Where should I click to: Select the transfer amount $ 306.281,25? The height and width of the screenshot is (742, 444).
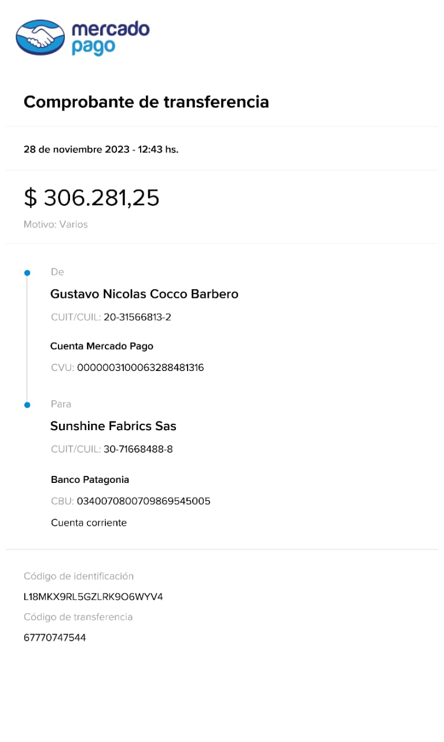[x=91, y=198]
